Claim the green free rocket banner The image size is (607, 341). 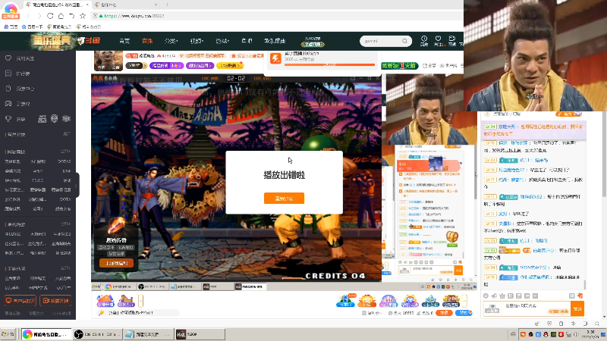pyautogui.click(x=399, y=66)
